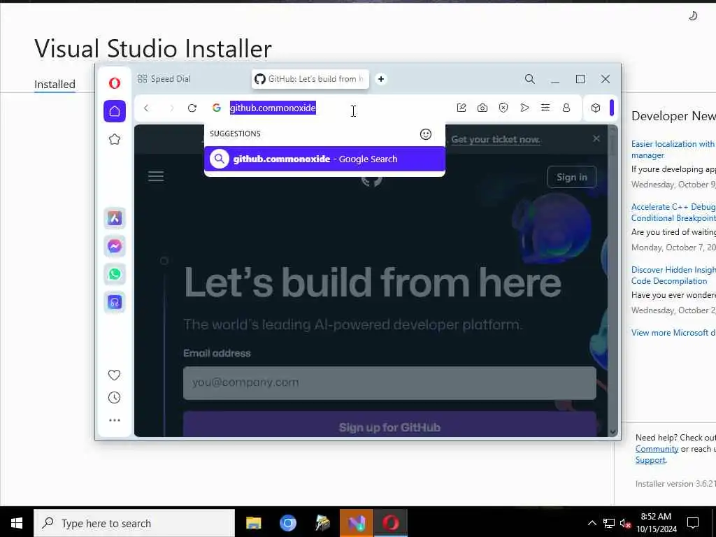716x537 pixels.
Task: Click the Get your ticket now link
Action: pos(496,140)
